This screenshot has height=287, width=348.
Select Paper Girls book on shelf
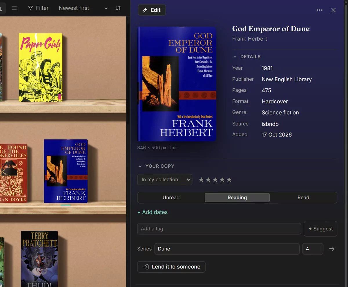coord(41,67)
